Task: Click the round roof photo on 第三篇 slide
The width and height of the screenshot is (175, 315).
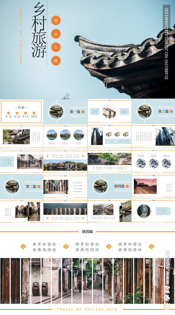Action: coord(144,111)
